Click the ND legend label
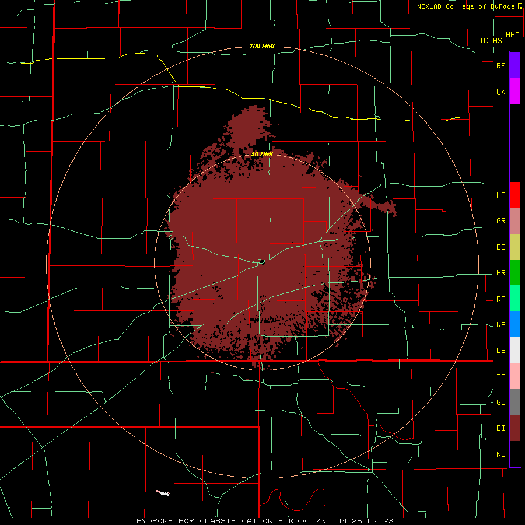Image resolution: width=525 pixels, height=525 pixels. click(x=501, y=454)
